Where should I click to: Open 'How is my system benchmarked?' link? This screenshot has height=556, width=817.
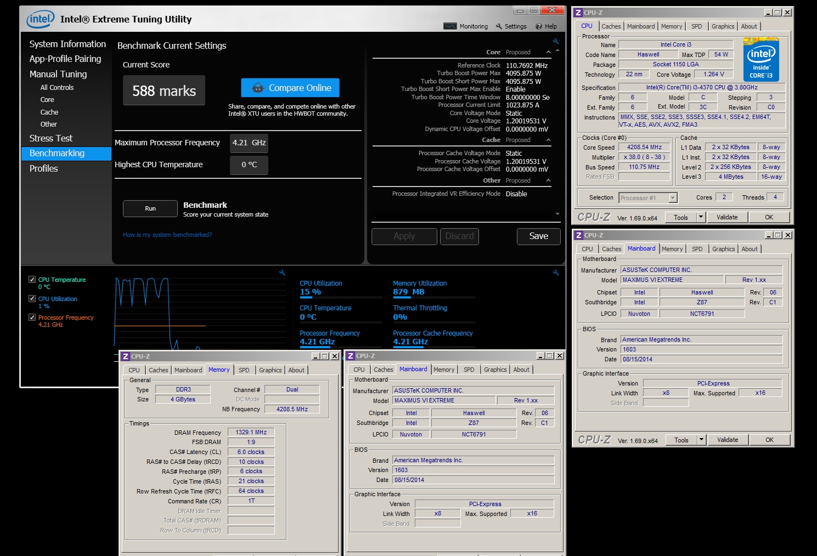point(167,235)
